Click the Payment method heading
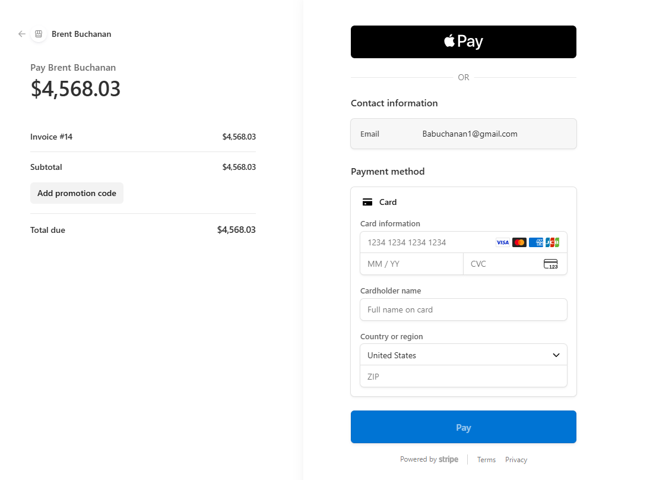 point(388,171)
